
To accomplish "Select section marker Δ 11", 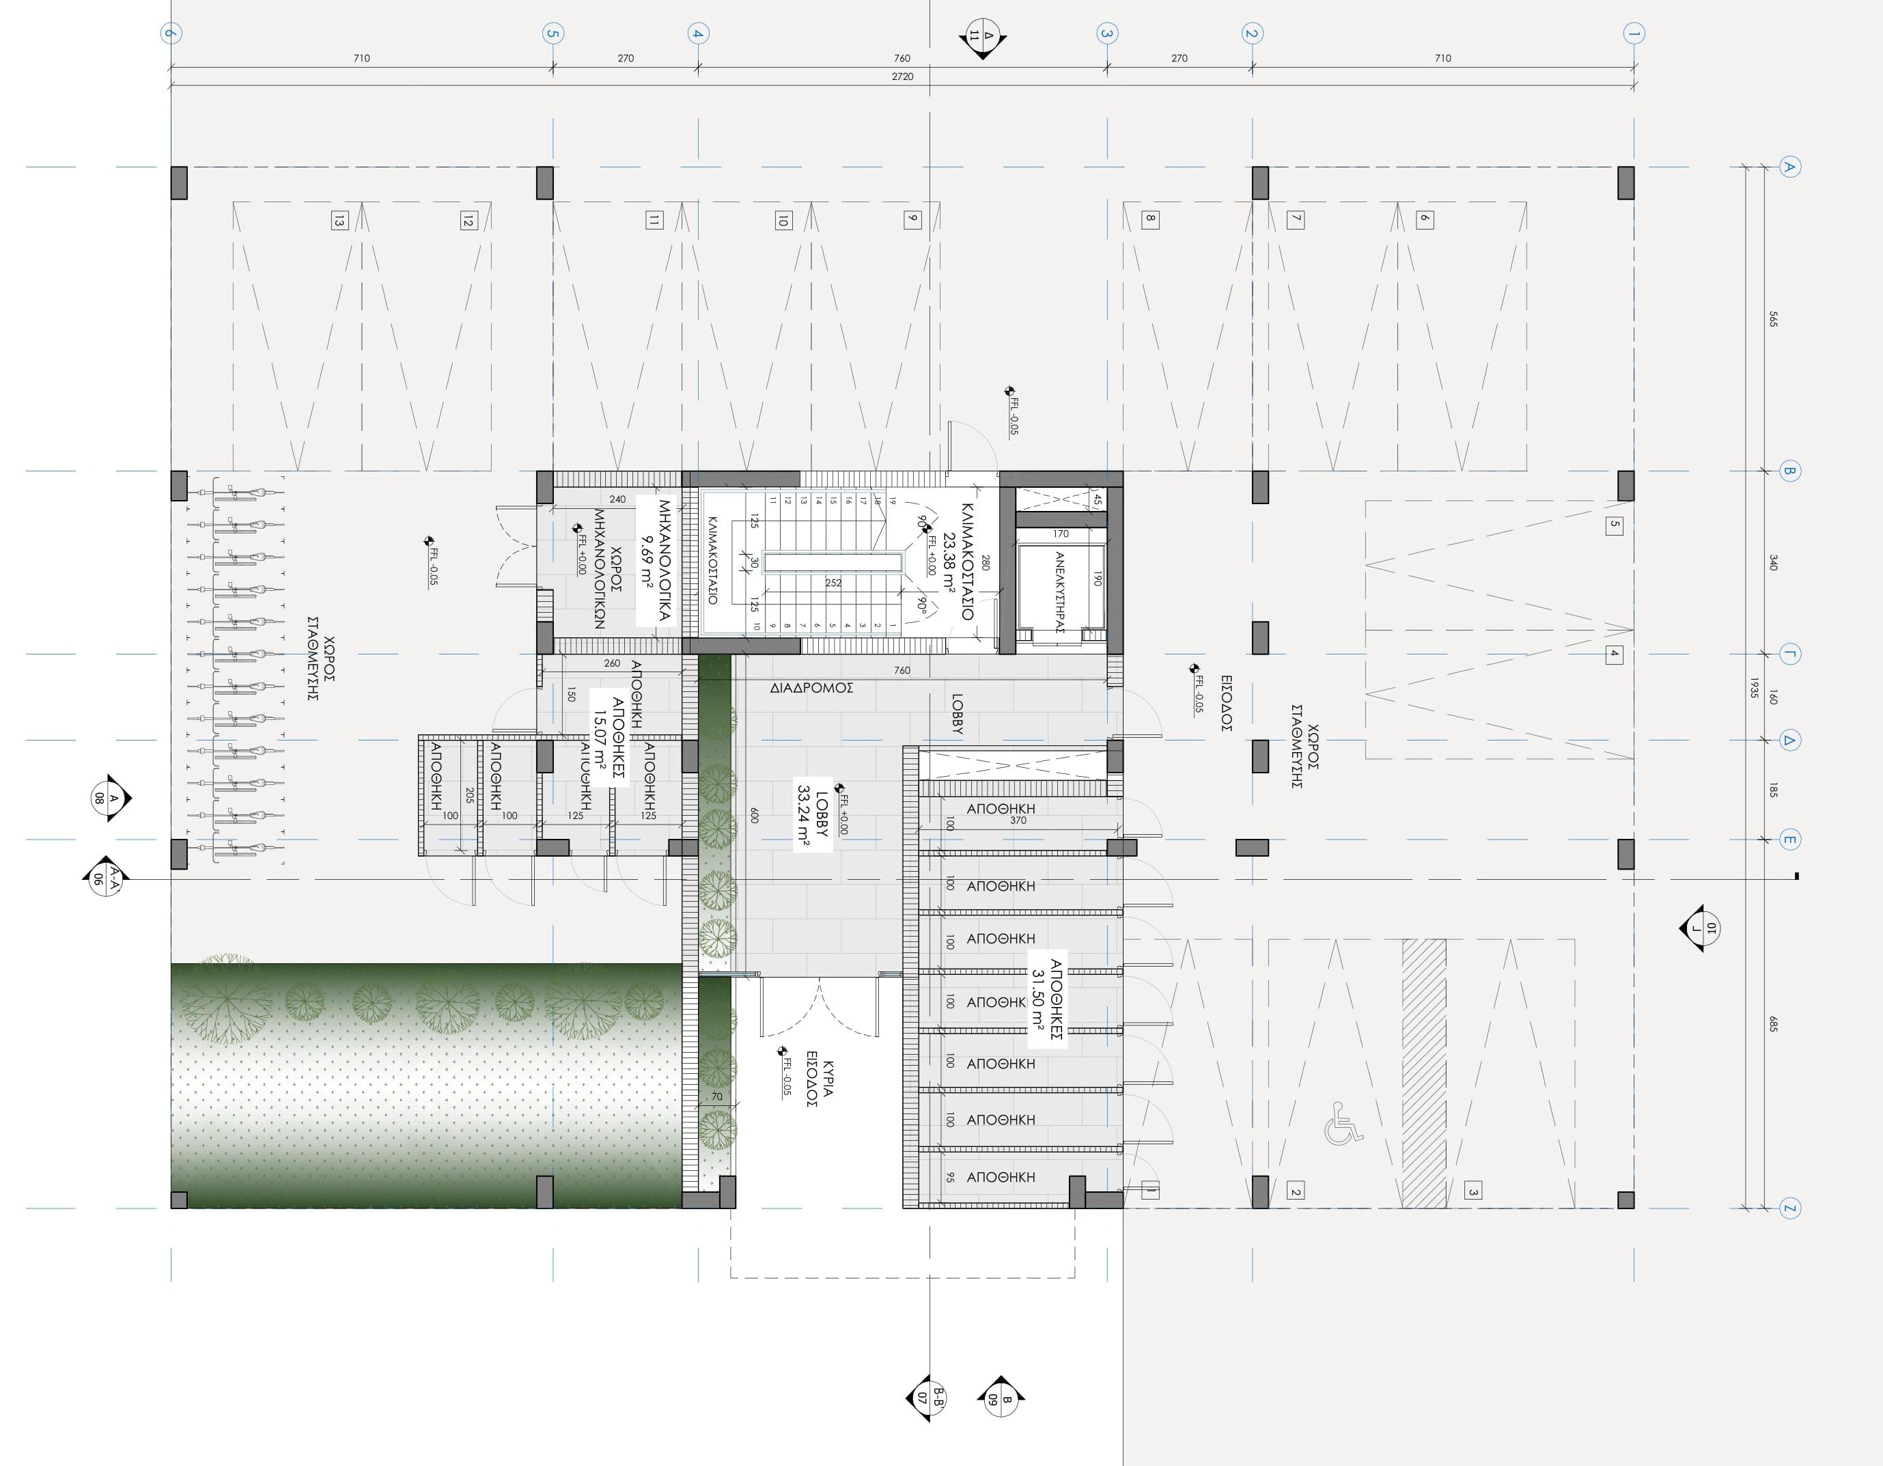I will point(983,37).
